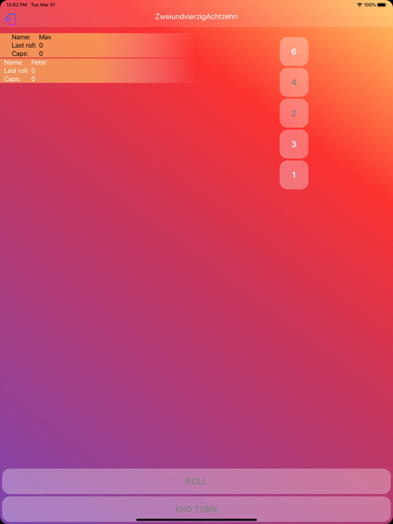Tap the exit game icon
This screenshot has height=524, width=393.
coord(10,19)
